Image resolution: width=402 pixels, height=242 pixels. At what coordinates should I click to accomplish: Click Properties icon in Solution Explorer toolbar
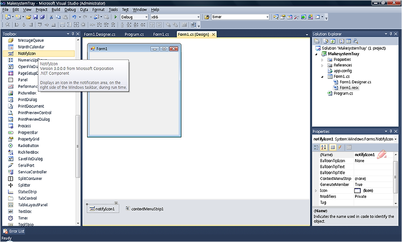click(317, 41)
